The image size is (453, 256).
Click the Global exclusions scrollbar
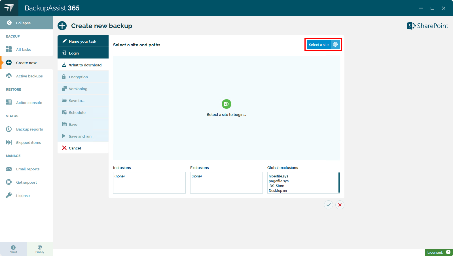(339, 183)
